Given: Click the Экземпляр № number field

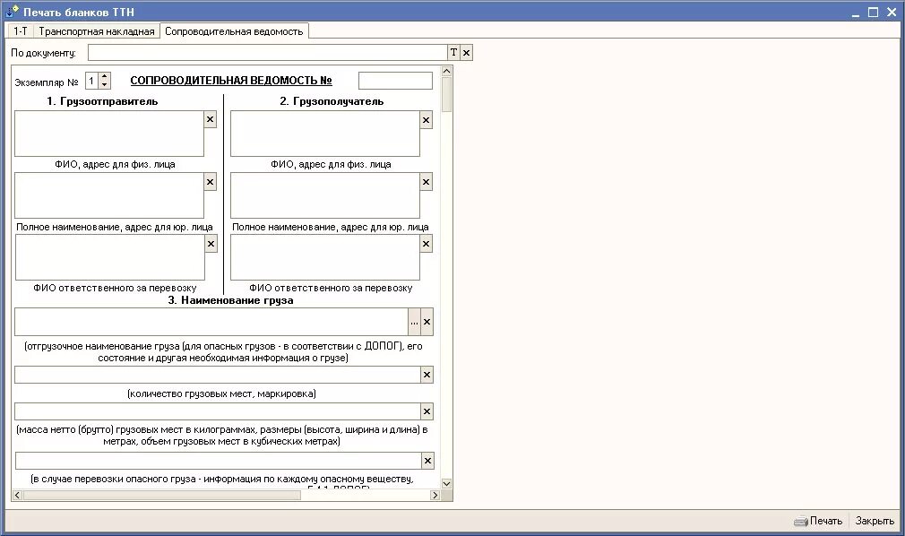Looking at the screenshot, I should click(91, 81).
